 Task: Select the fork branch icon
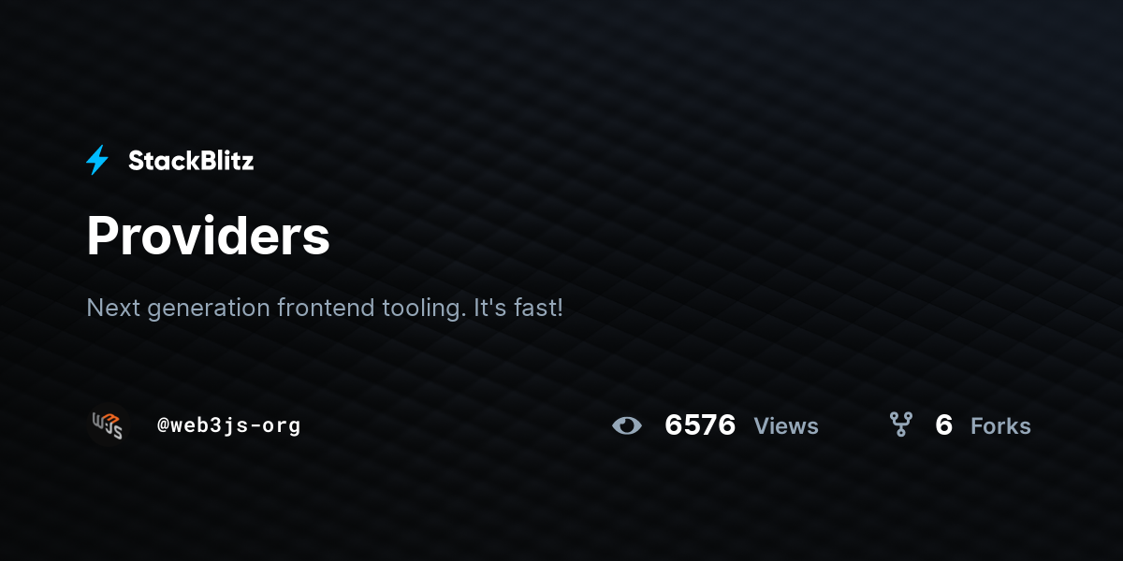pyautogui.click(x=900, y=425)
